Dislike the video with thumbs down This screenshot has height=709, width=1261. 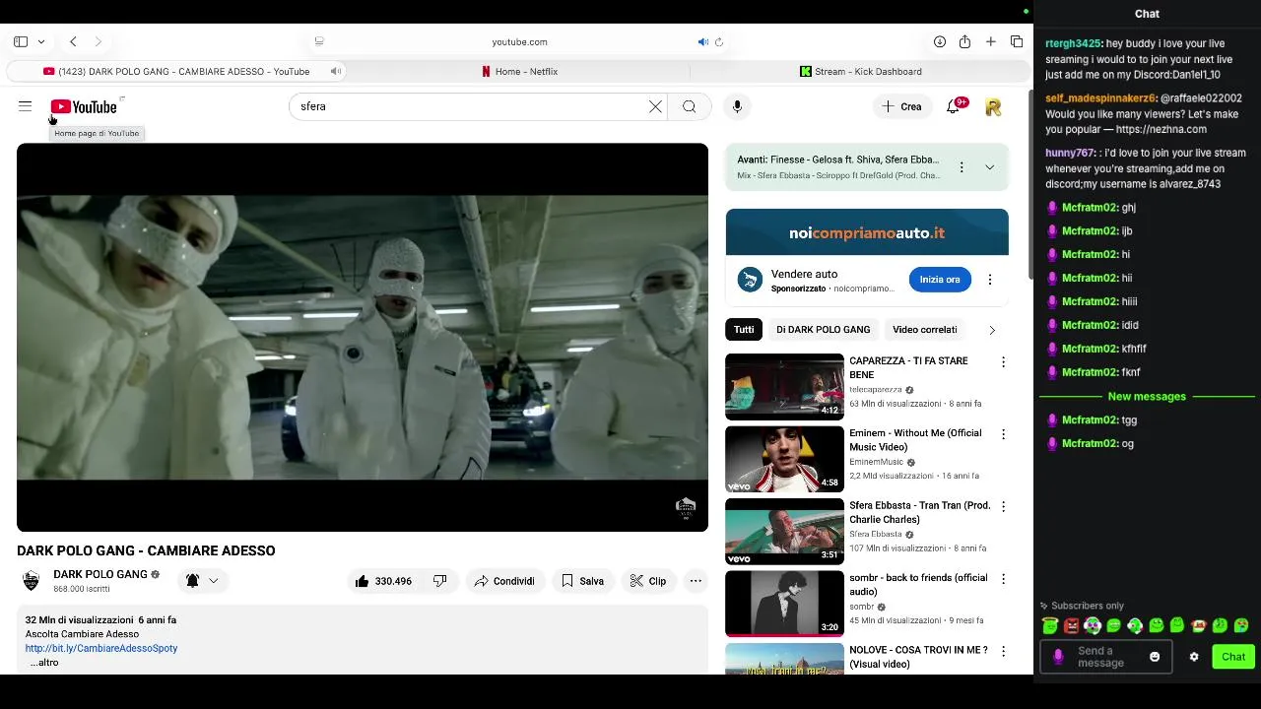coord(440,581)
